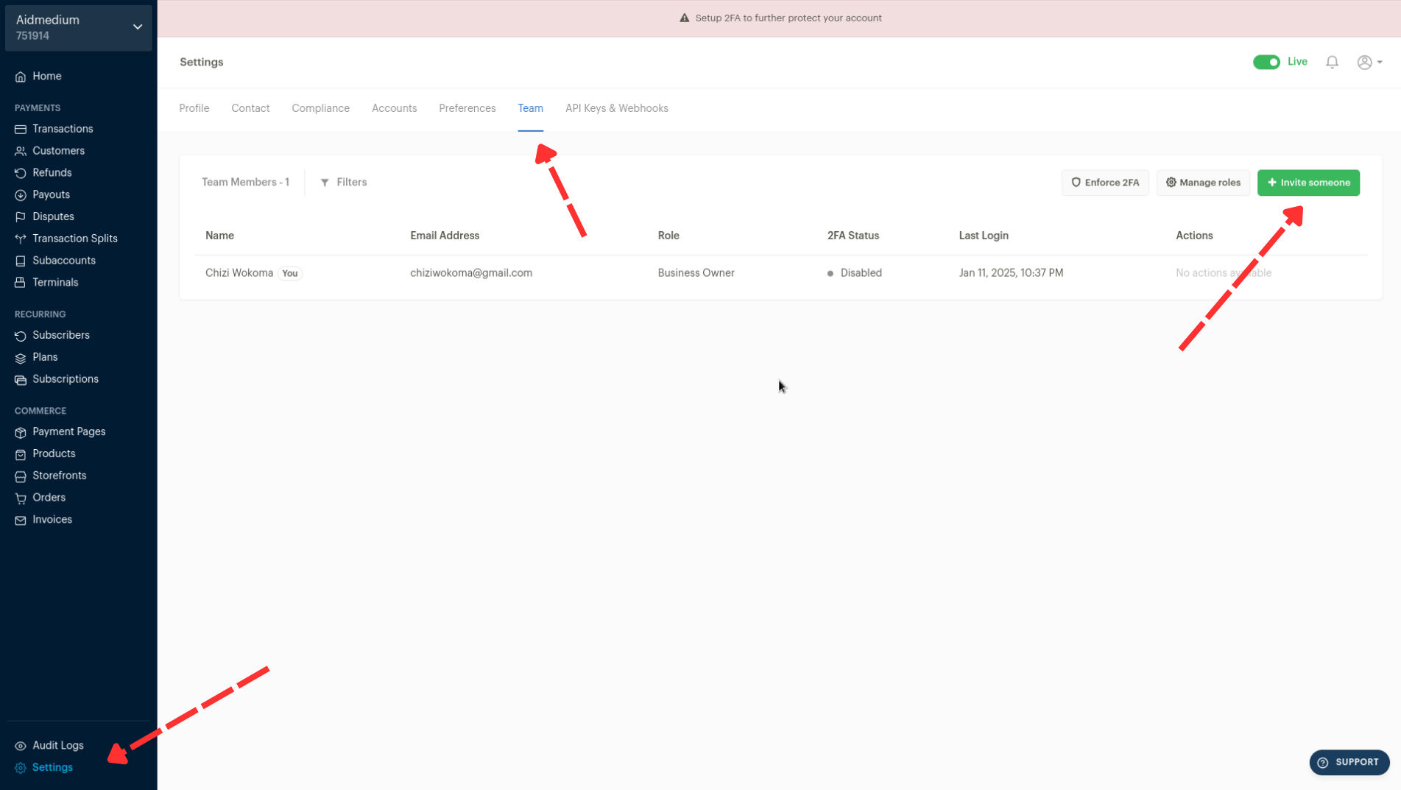Open the Disputes page

coord(53,216)
